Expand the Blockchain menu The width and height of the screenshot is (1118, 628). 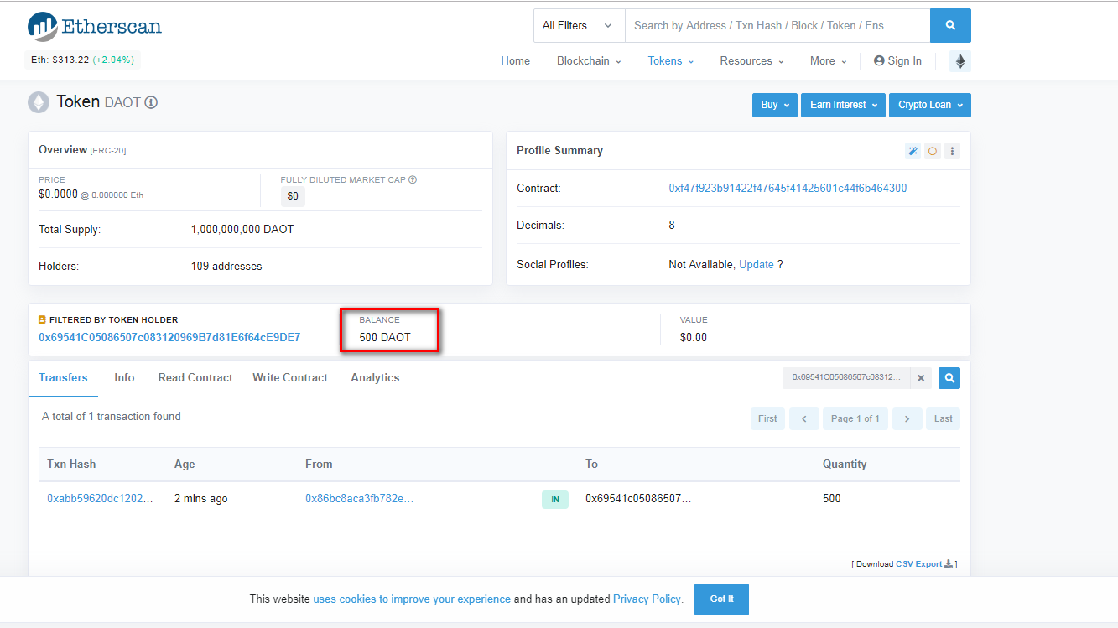coord(589,60)
